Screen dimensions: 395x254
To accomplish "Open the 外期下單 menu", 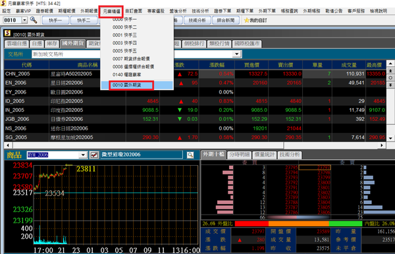I will pyautogui.click(x=267, y=11).
